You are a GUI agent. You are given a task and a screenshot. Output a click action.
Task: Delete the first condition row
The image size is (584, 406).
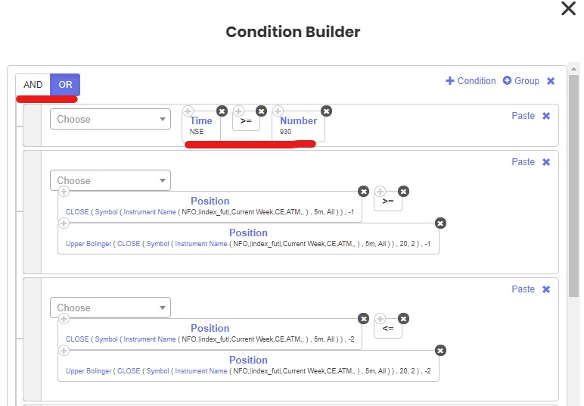546,116
